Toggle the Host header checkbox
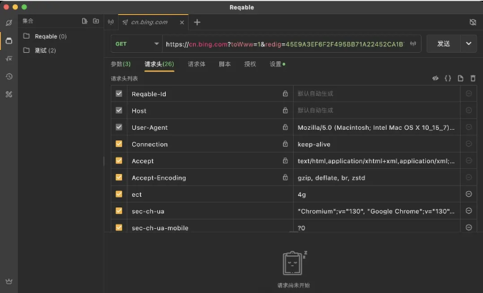The height and width of the screenshot is (293, 483). (x=119, y=110)
